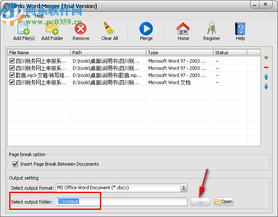The width and height of the screenshot is (278, 217).
Task: Open the Help book icon
Action: click(x=240, y=29)
